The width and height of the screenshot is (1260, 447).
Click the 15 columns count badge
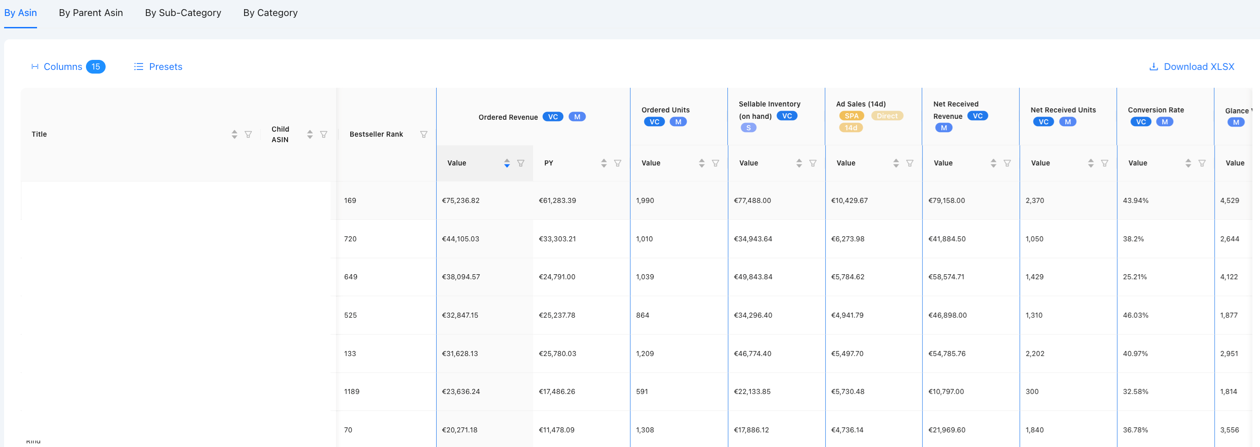96,67
